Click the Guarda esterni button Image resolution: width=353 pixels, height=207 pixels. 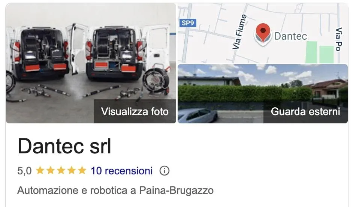tap(305, 111)
